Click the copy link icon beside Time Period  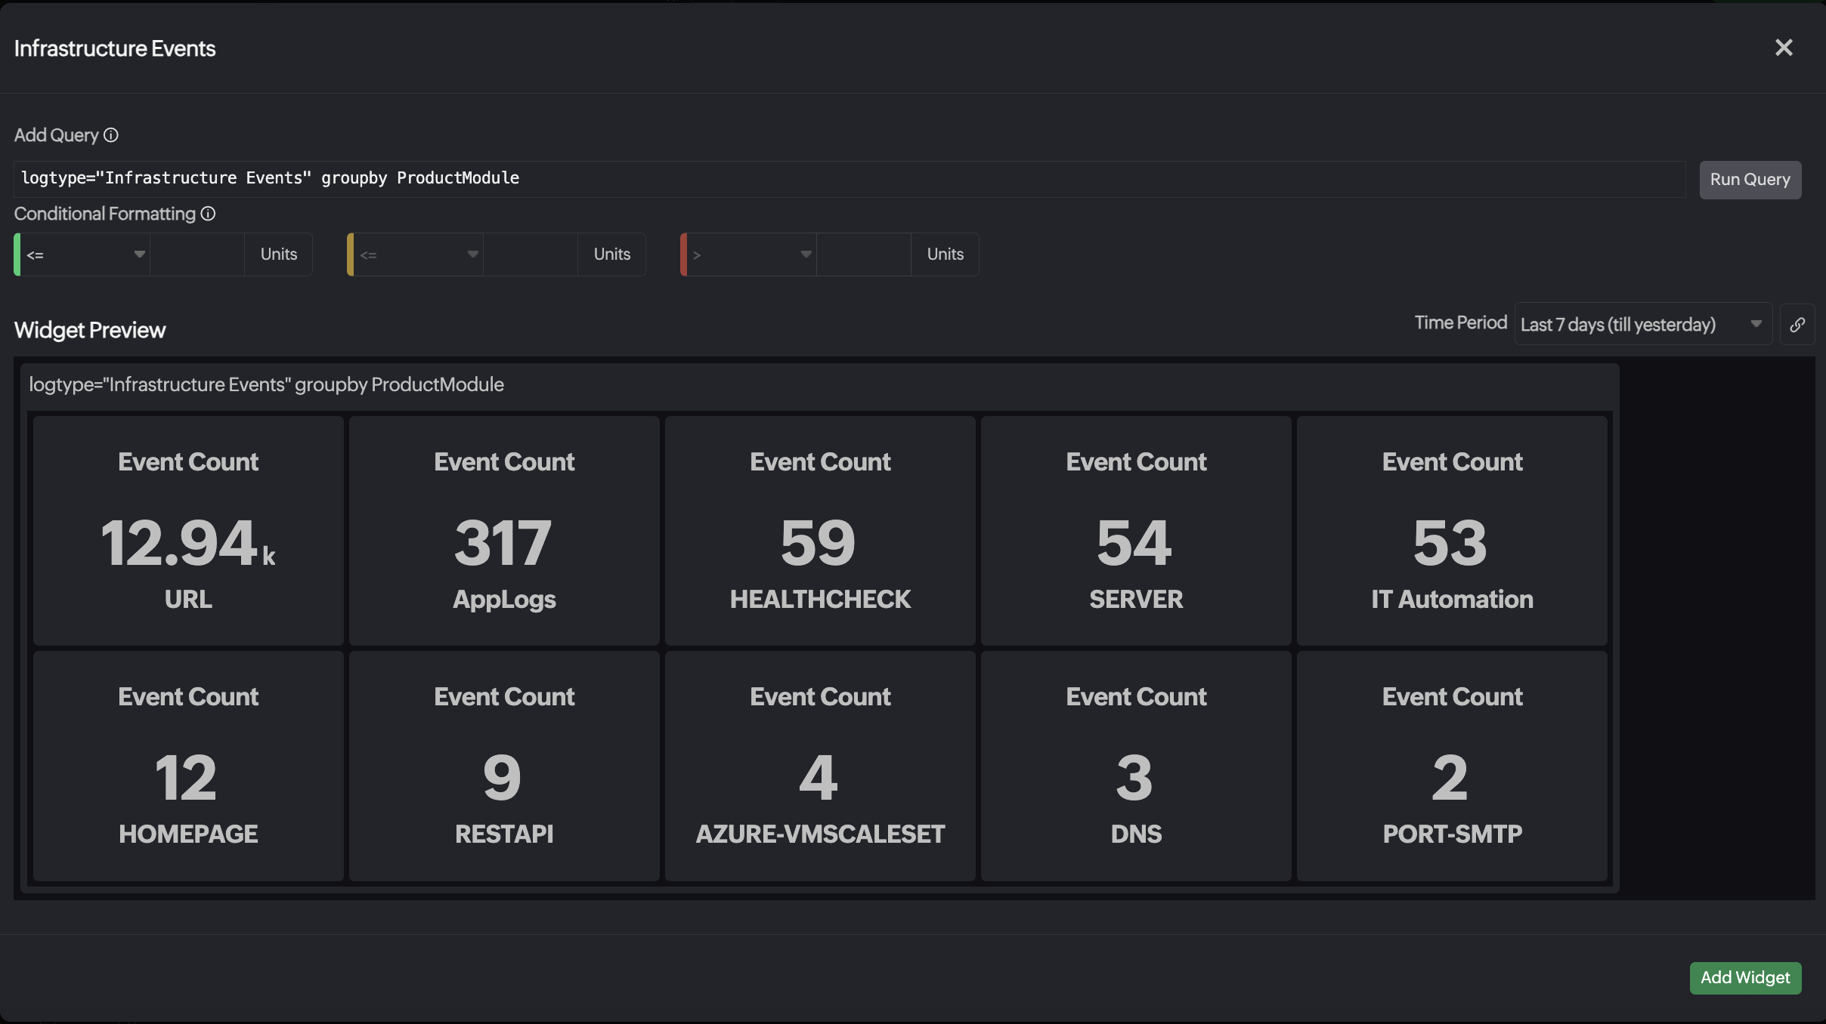1797,325
